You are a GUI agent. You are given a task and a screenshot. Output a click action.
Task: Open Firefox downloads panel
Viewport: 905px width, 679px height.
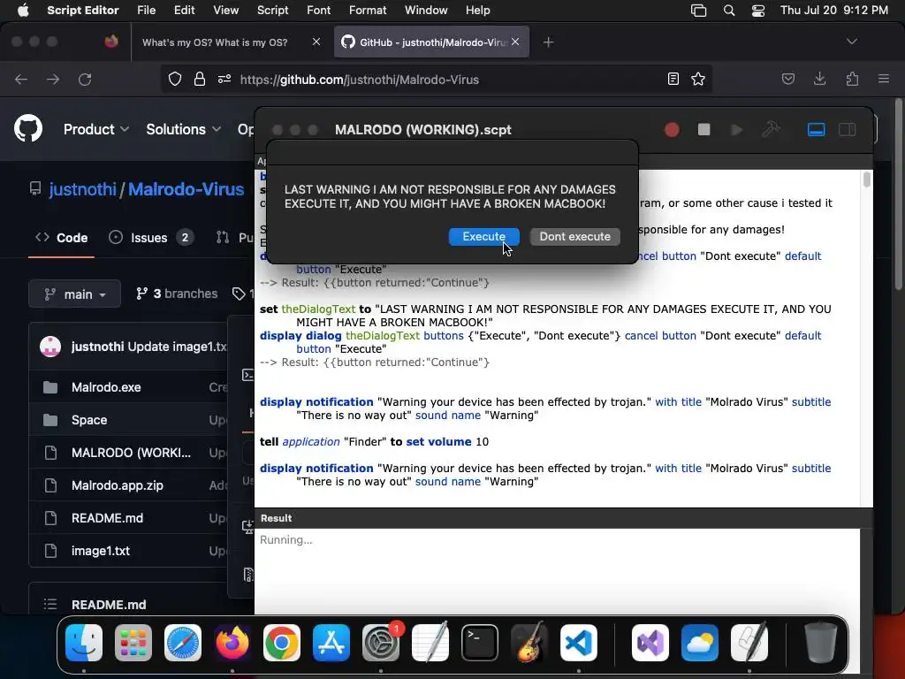tap(819, 79)
